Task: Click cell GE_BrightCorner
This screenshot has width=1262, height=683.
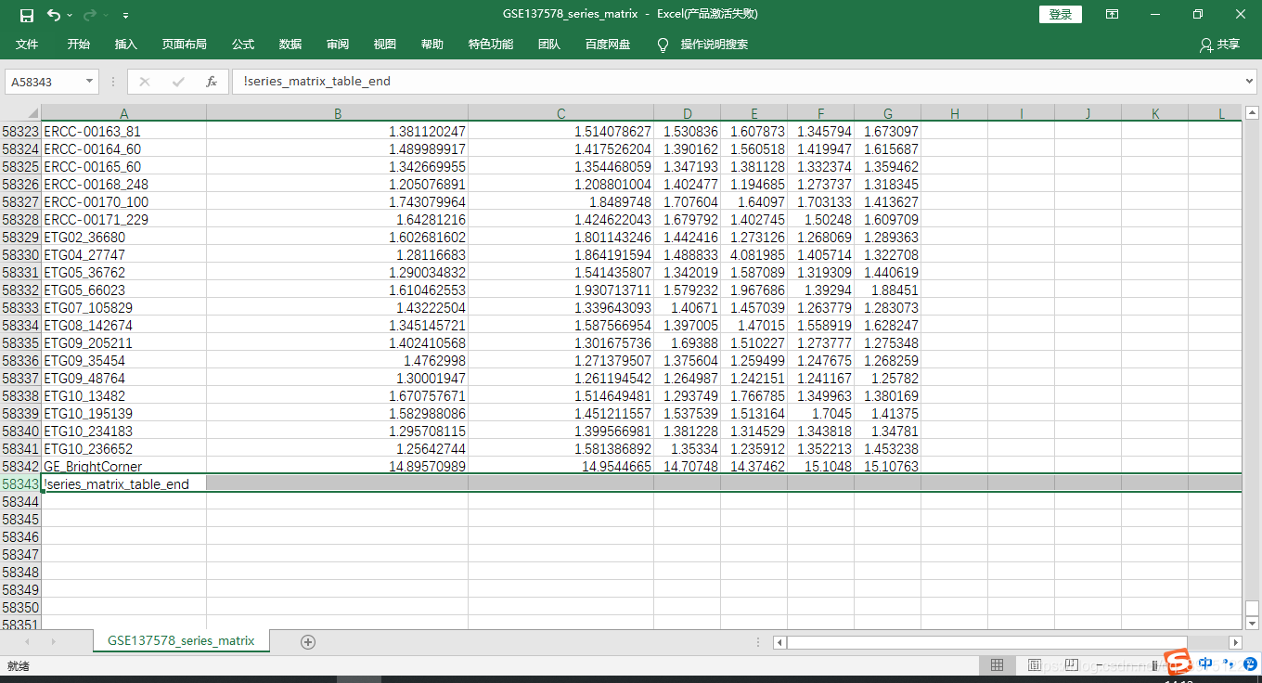Action: coord(124,467)
